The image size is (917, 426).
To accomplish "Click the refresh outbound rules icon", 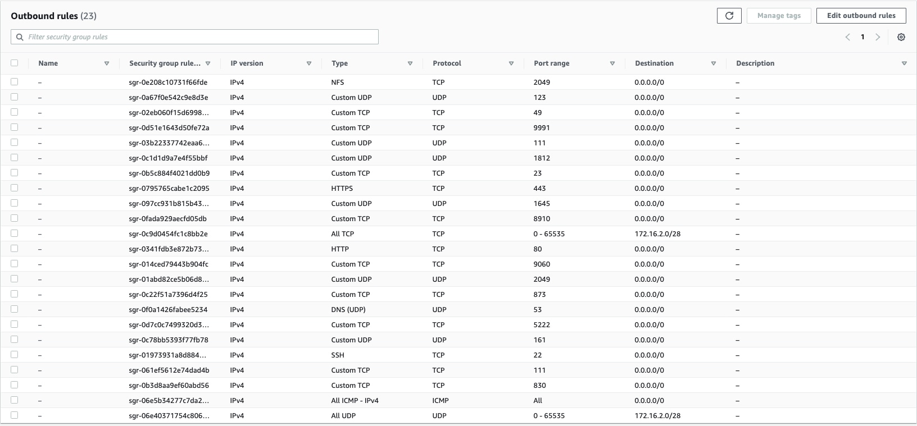I will (729, 16).
